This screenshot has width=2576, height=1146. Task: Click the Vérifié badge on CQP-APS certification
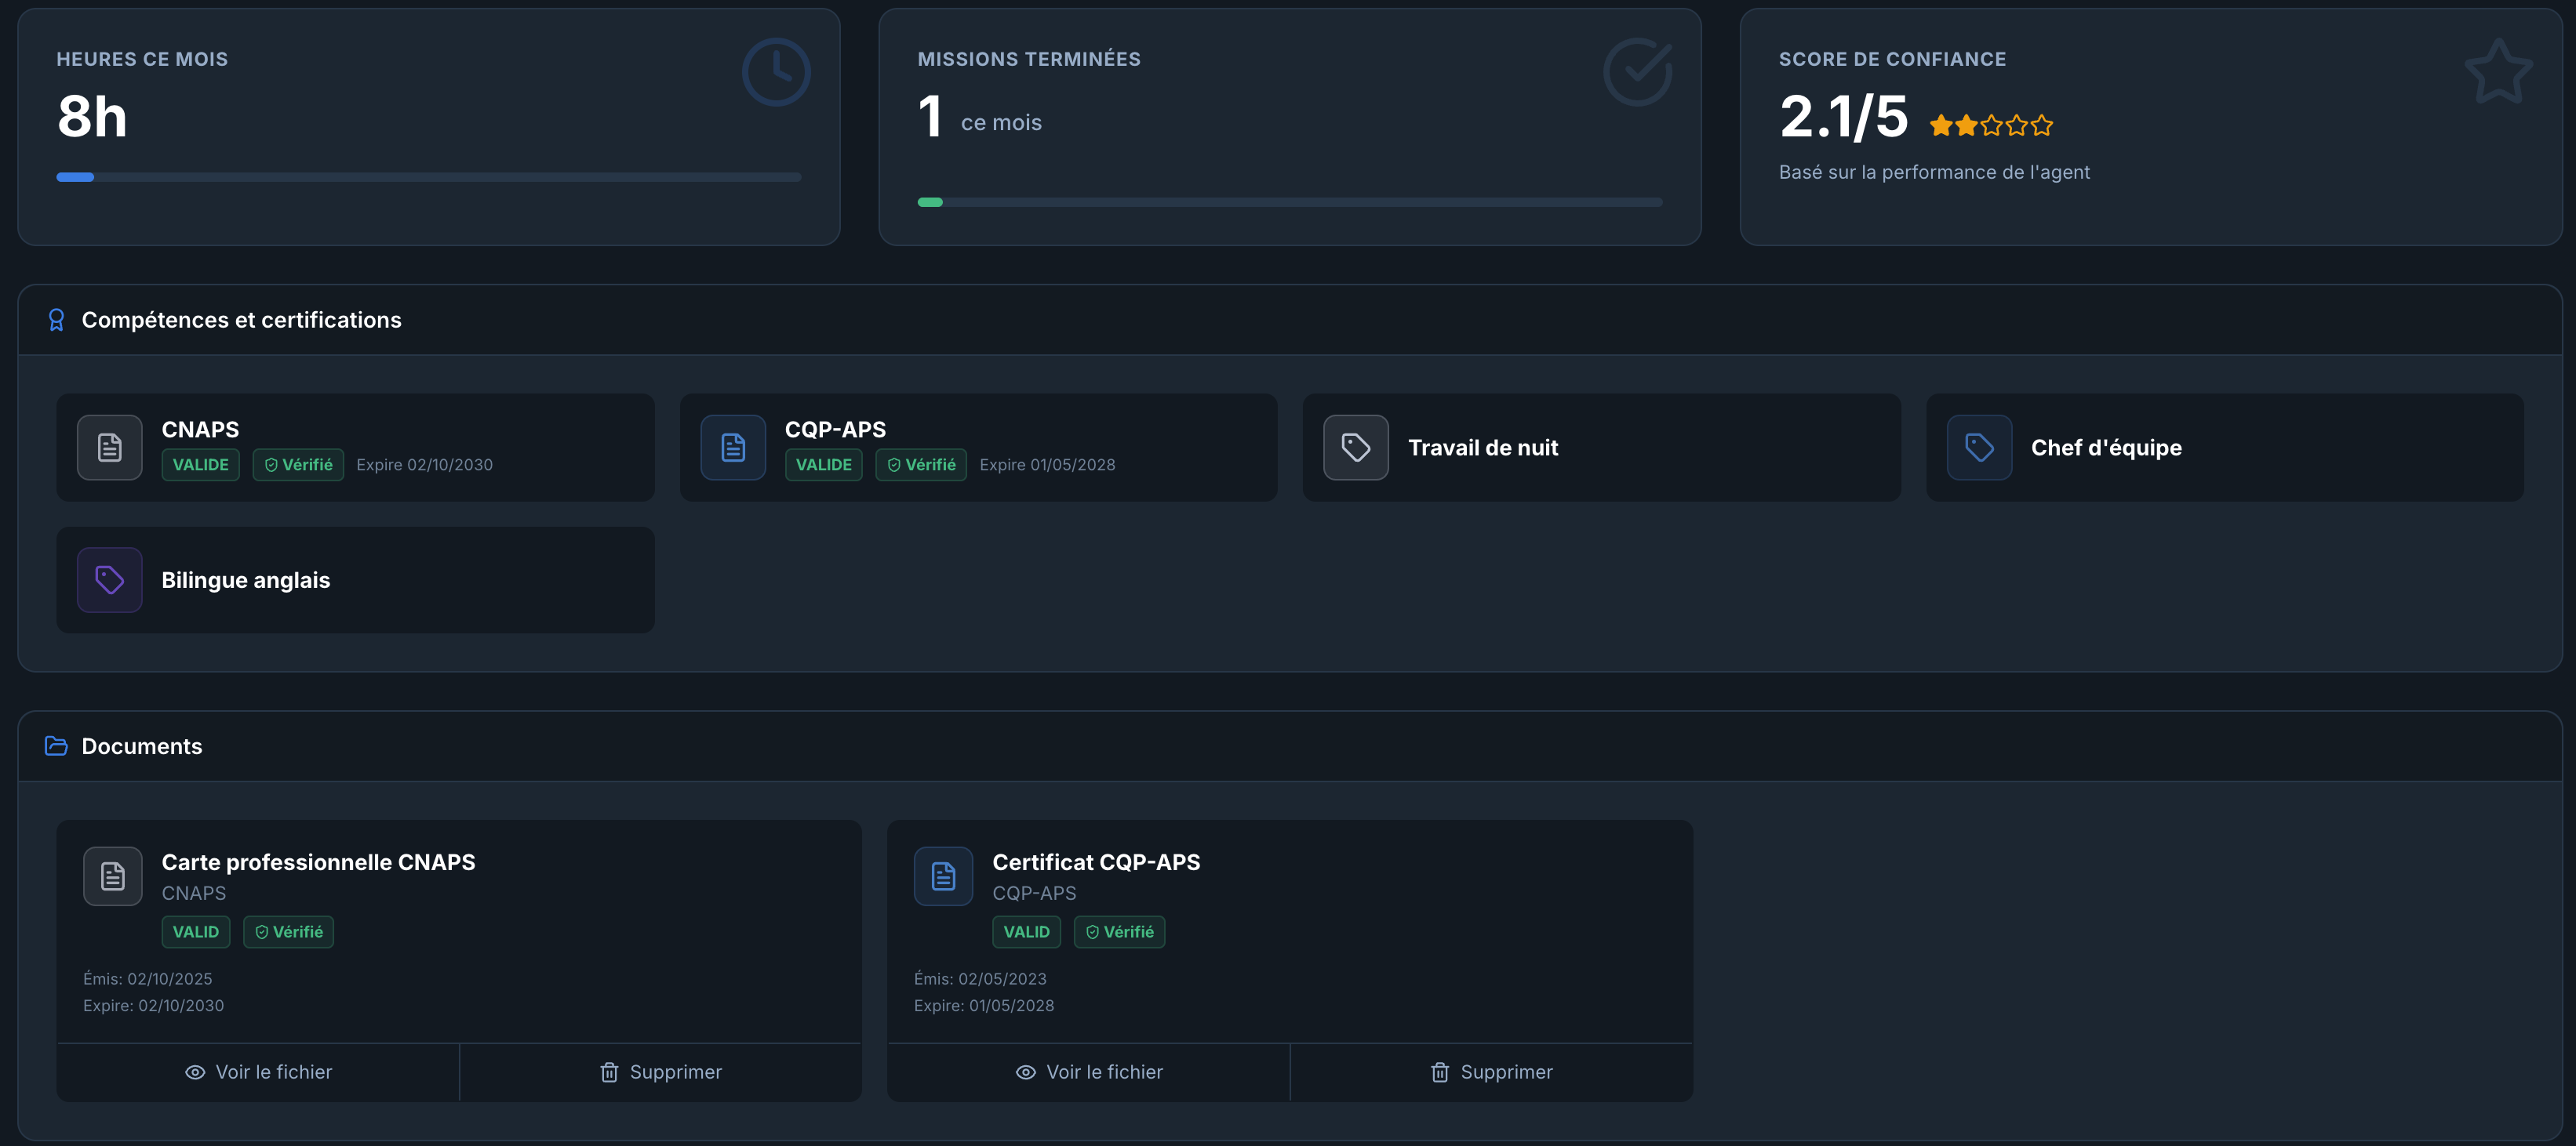921,465
